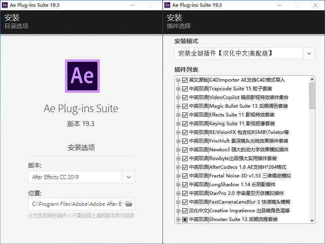This screenshot has width=325, height=244.
Task: Toggle the FastCameraLensBlur 3 checkbox
Action: (x=185, y=202)
